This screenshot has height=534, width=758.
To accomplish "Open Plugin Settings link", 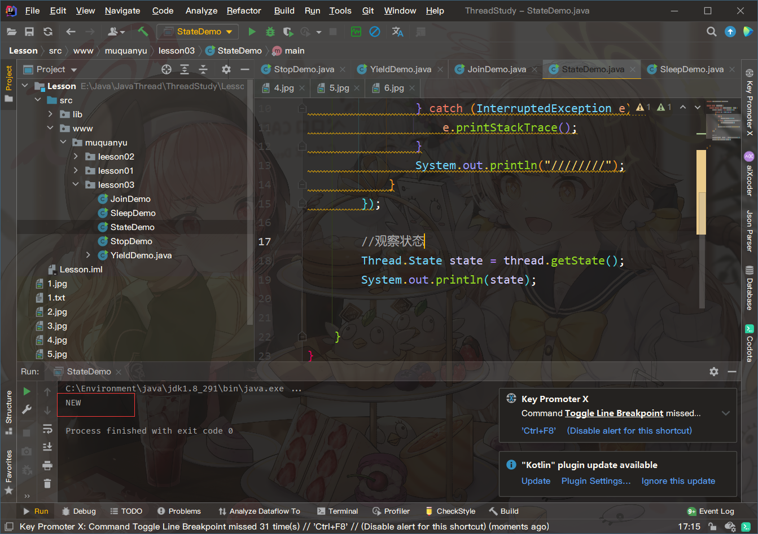I will pyautogui.click(x=596, y=481).
